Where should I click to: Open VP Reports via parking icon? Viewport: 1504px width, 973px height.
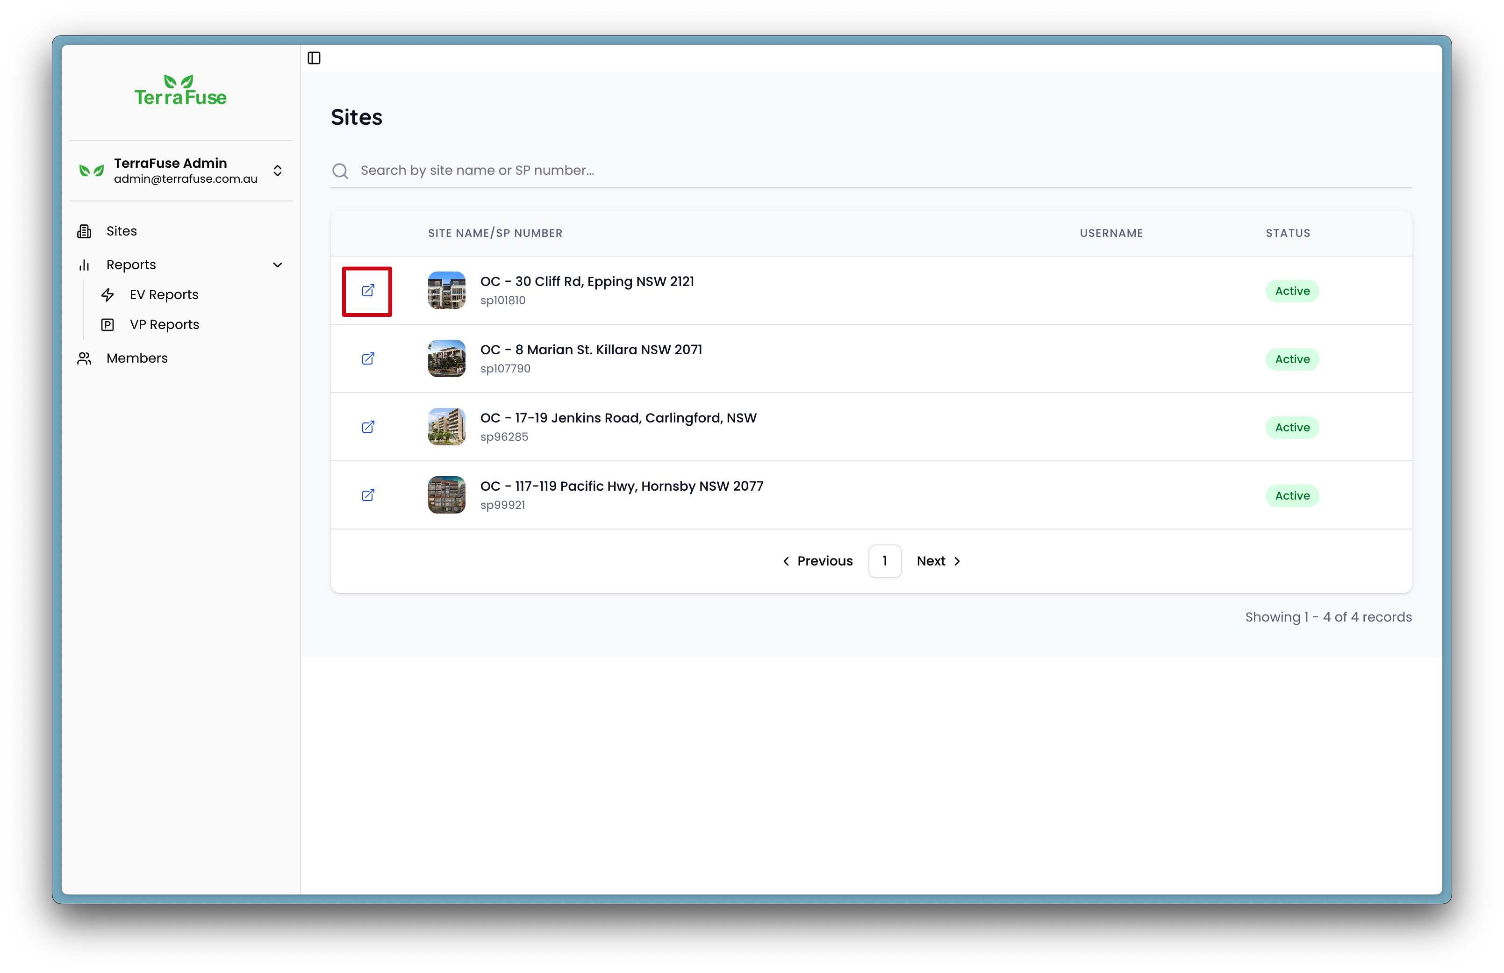coord(107,324)
